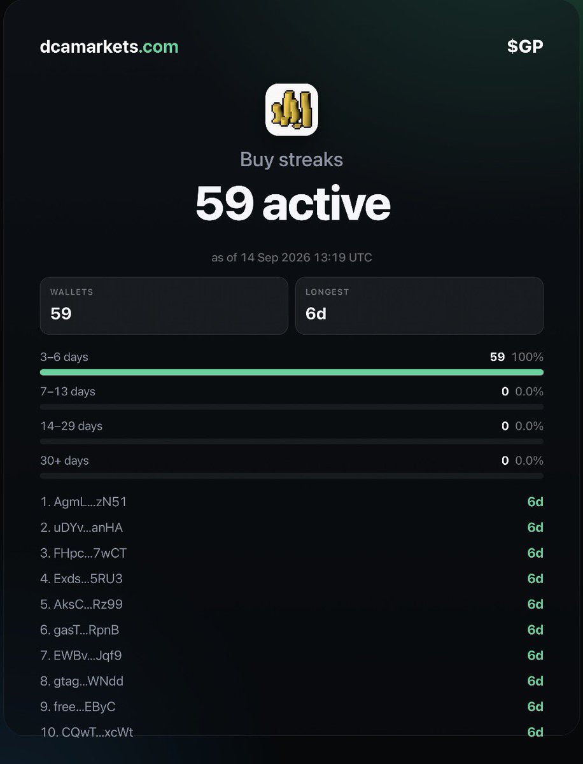Screen dimensions: 583x764
Task: Click the 7–13 days empty bar
Action: pyautogui.click(x=291, y=407)
